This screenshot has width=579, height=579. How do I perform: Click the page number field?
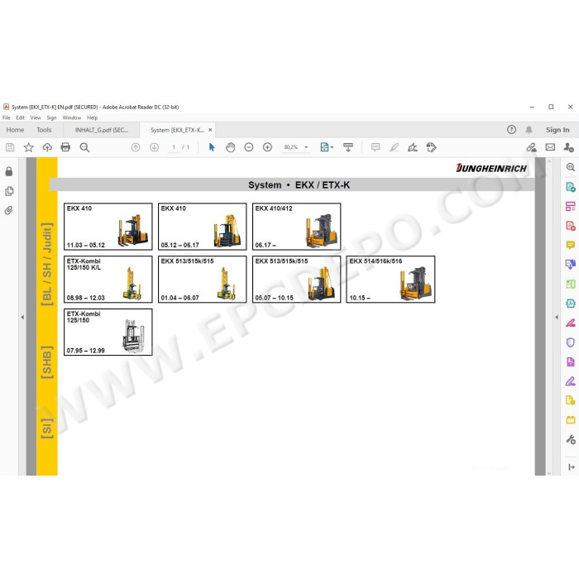point(174,147)
